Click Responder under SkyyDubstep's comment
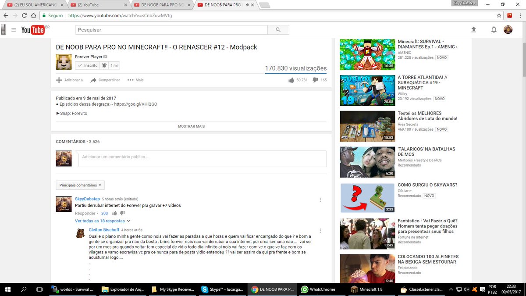The height and width of the screenshot is (296, 526). point(85,214)
